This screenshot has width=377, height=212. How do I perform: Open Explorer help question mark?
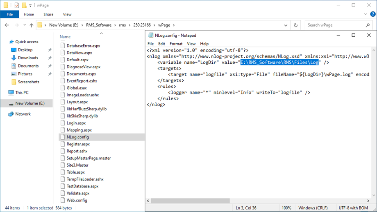pyautogui.click(x=372, y=14)
